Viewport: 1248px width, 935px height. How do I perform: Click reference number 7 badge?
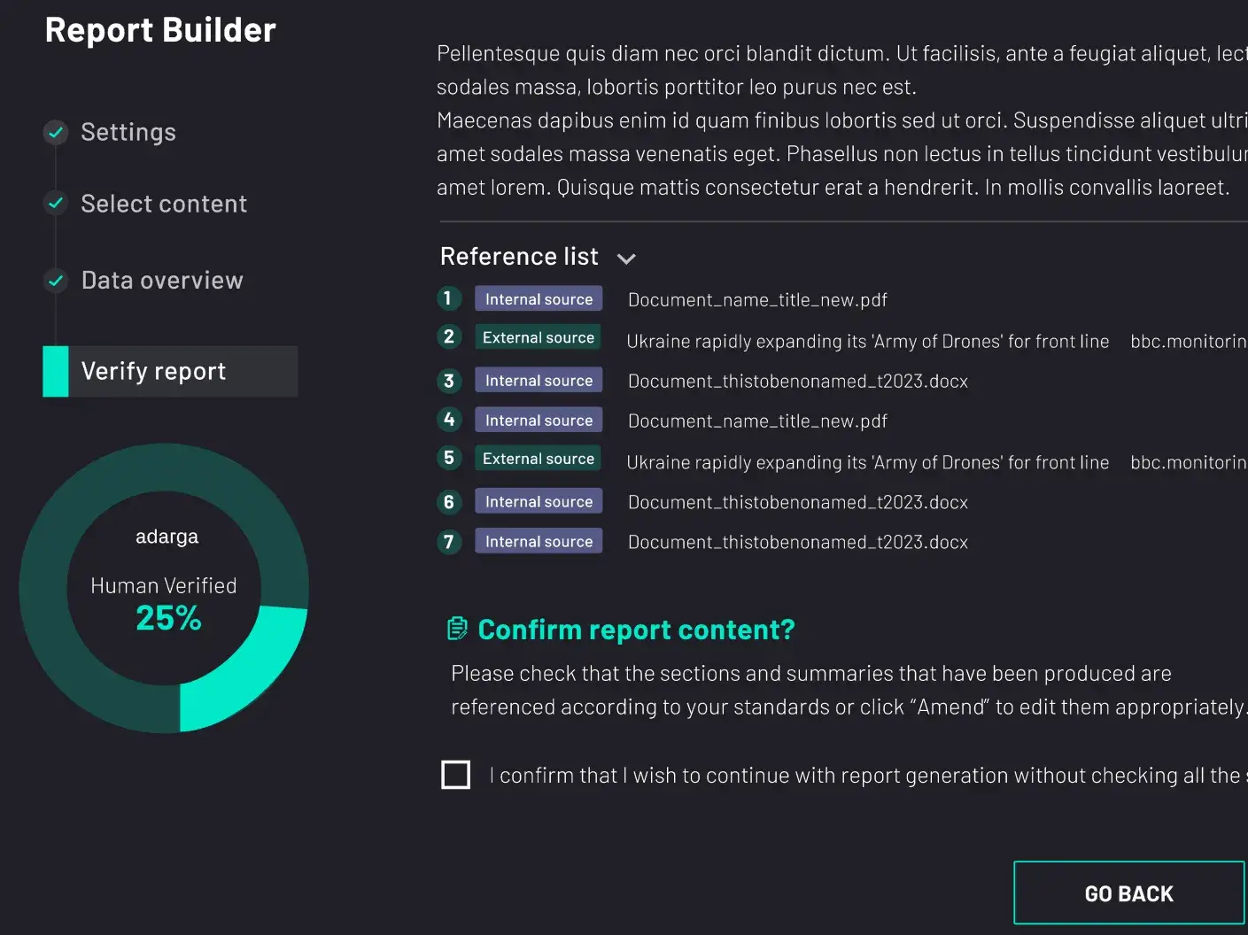(449, 541)
